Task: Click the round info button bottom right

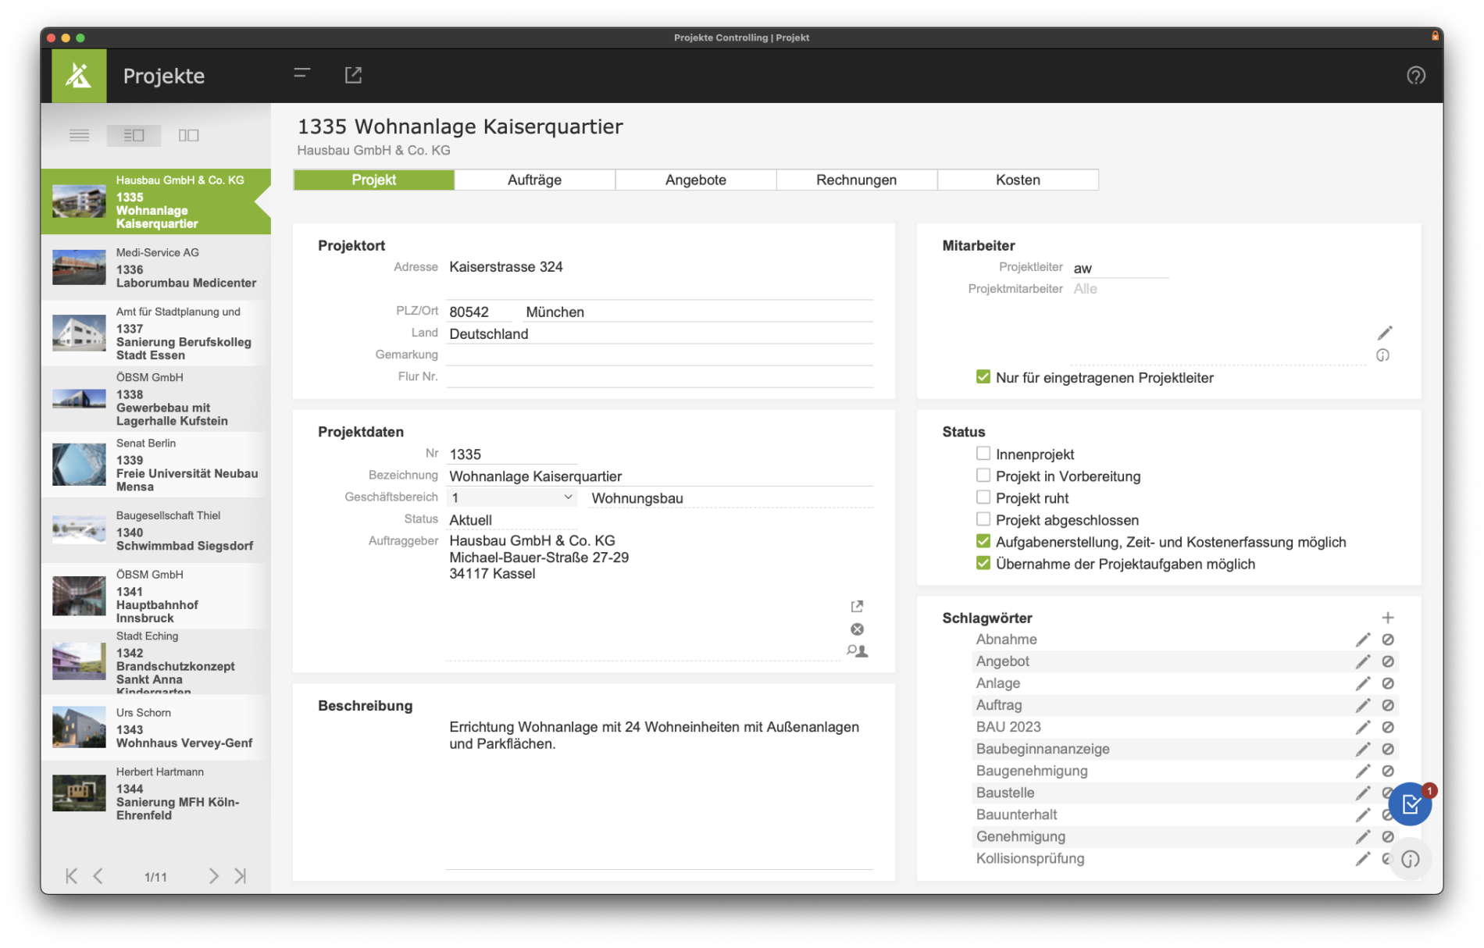Action: coord(1410,859)
